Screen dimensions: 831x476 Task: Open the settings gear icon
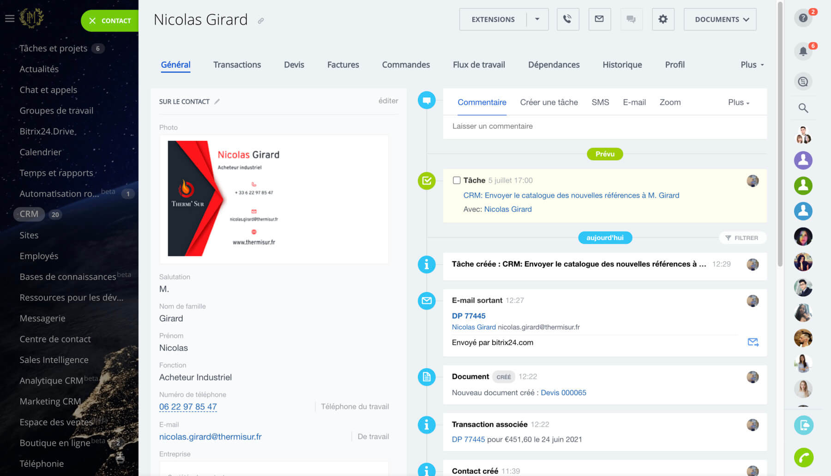pyautogui.click(x=663, y=19)
